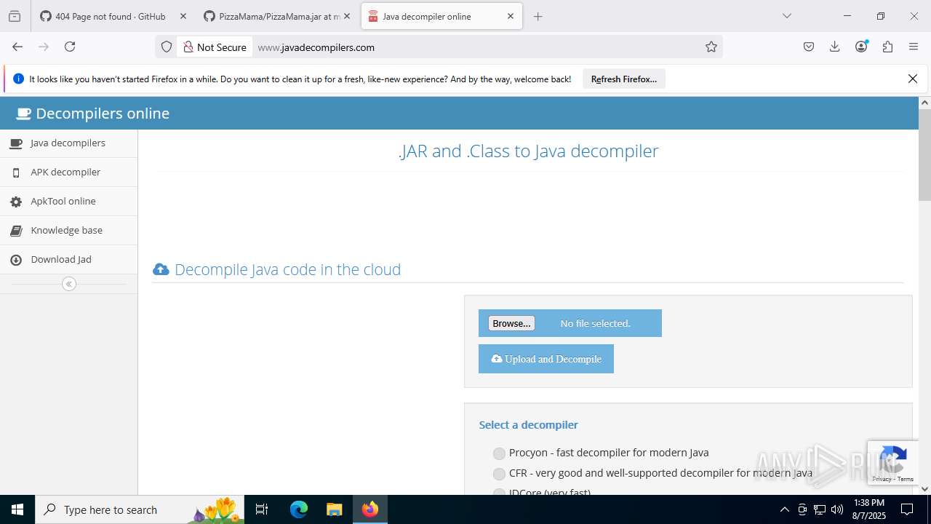931x524 pixels.
Task: Open Knowledge base in the sidebar
Action: click(x=68, y=231)
